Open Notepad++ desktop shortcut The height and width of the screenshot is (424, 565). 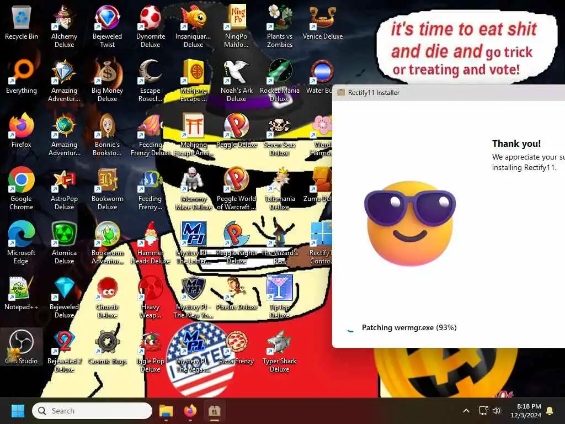click(22, 293)
